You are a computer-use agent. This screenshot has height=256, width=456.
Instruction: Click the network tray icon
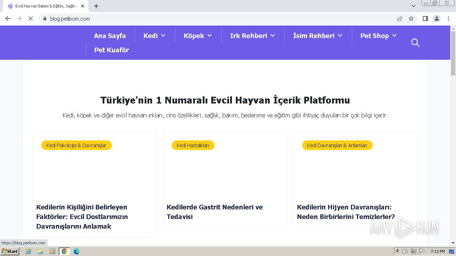(x=414, y=251)
